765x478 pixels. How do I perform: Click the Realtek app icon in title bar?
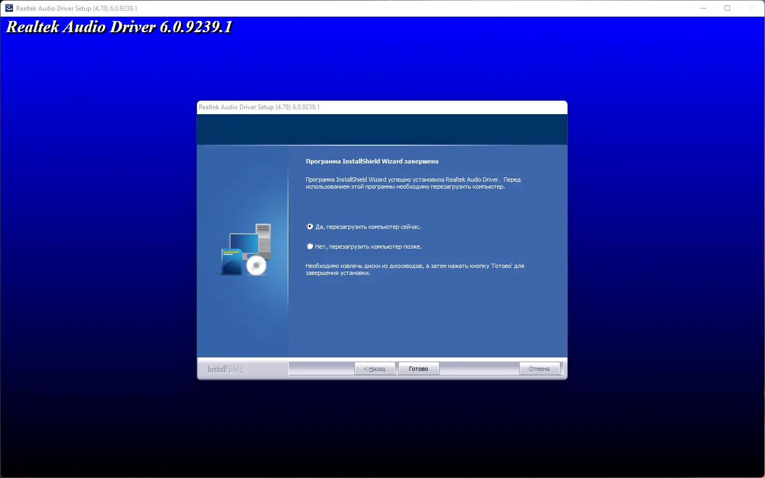tap(9, 9)
